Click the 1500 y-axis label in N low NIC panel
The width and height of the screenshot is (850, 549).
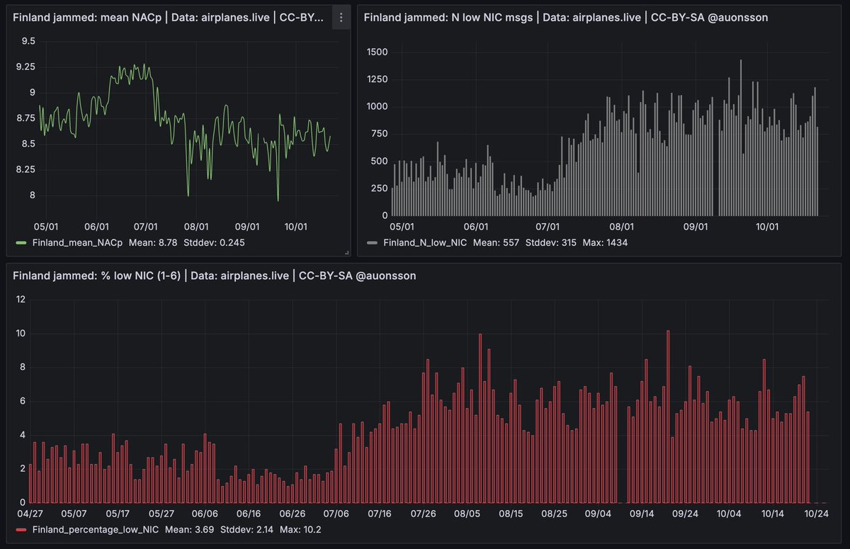[x=377, y=52]
